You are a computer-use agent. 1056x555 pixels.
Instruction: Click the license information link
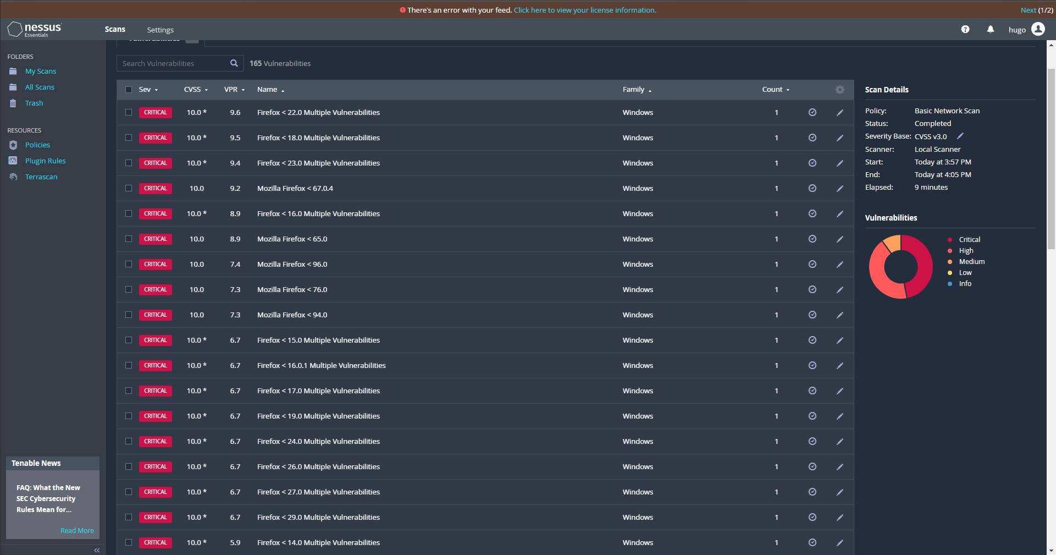(x=585, y=10)
